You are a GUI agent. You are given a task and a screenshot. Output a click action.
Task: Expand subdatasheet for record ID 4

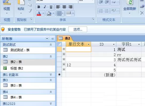click(64, 64)
